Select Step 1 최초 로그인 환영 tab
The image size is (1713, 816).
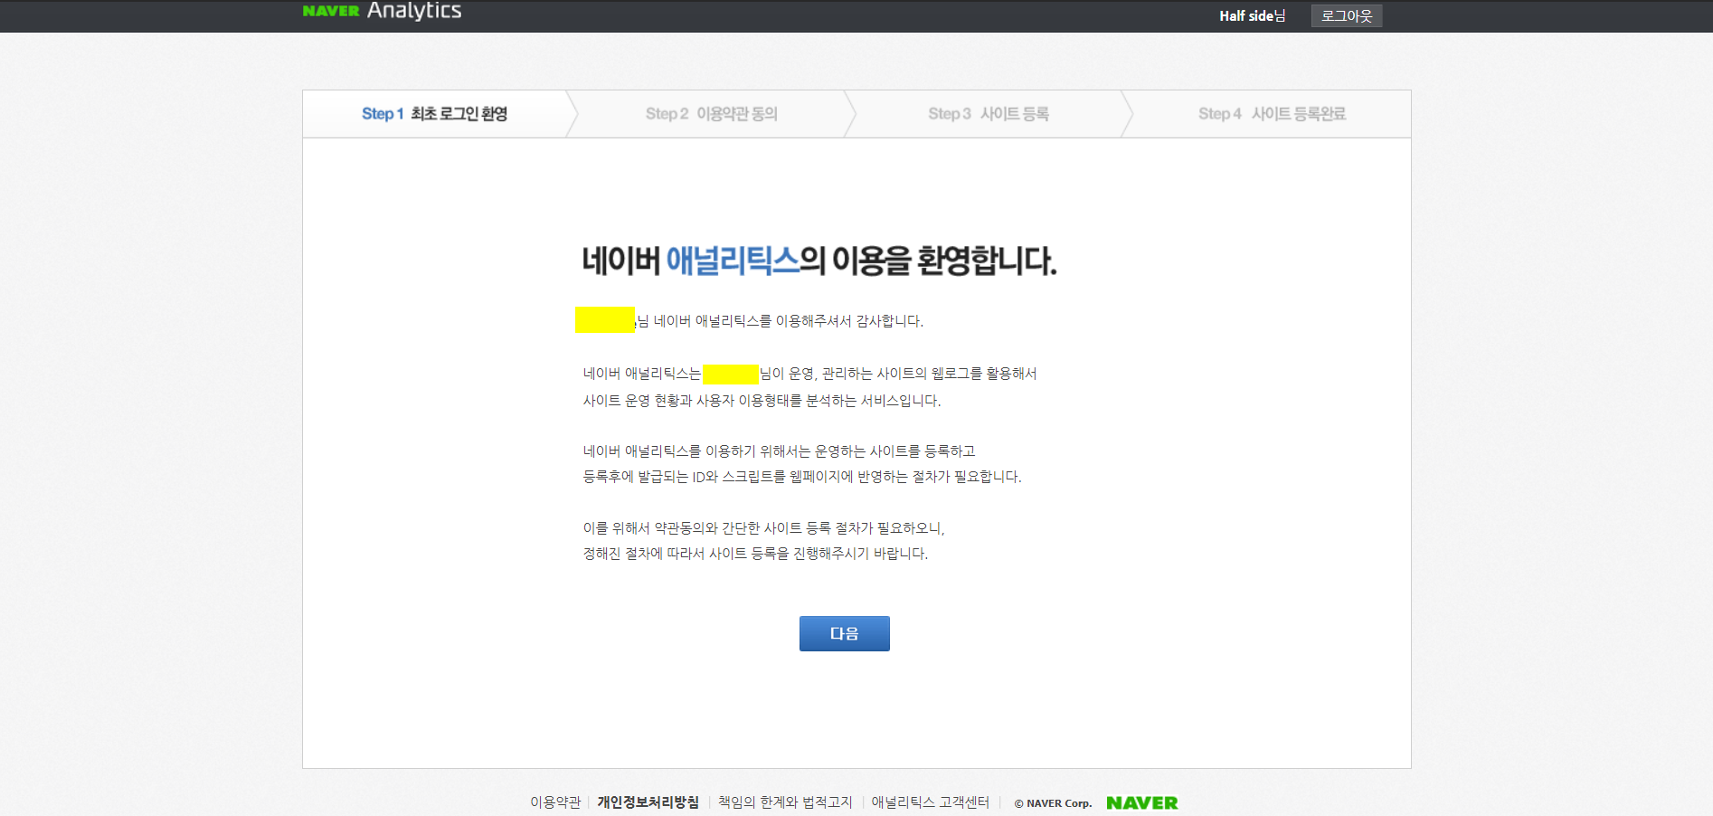pyautogui.click(x=434, y=114)
